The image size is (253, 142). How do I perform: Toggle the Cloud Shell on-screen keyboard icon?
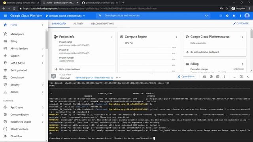[205, 77]
